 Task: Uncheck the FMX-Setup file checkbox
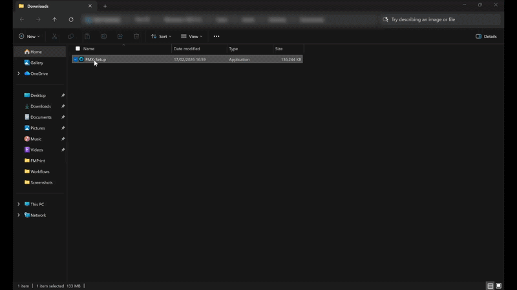tap(76, 59)
